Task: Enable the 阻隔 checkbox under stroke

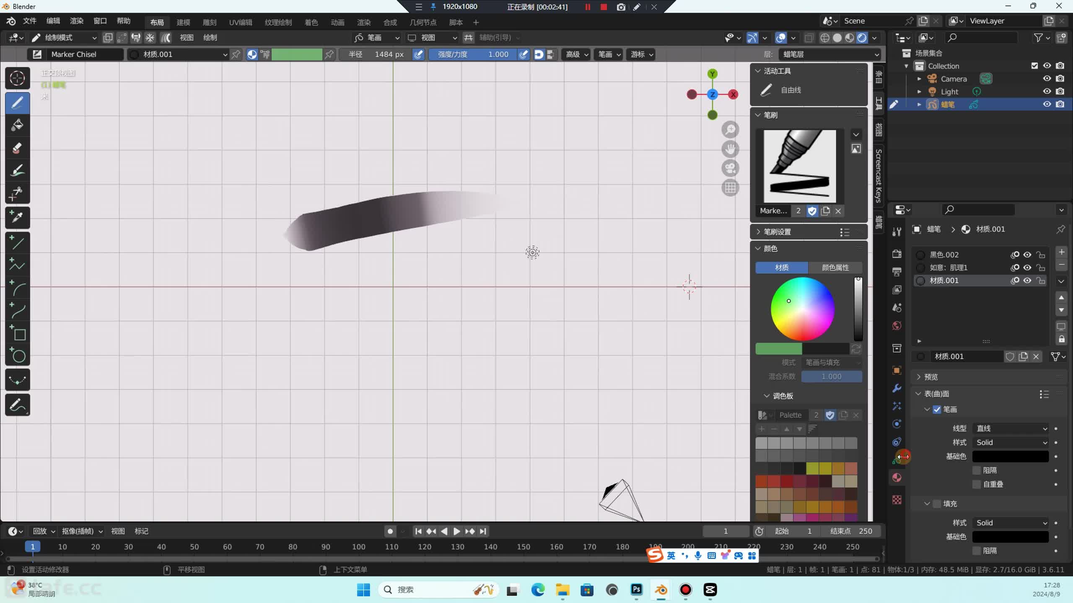Action: pyautogui.click(x=977, y=470)
